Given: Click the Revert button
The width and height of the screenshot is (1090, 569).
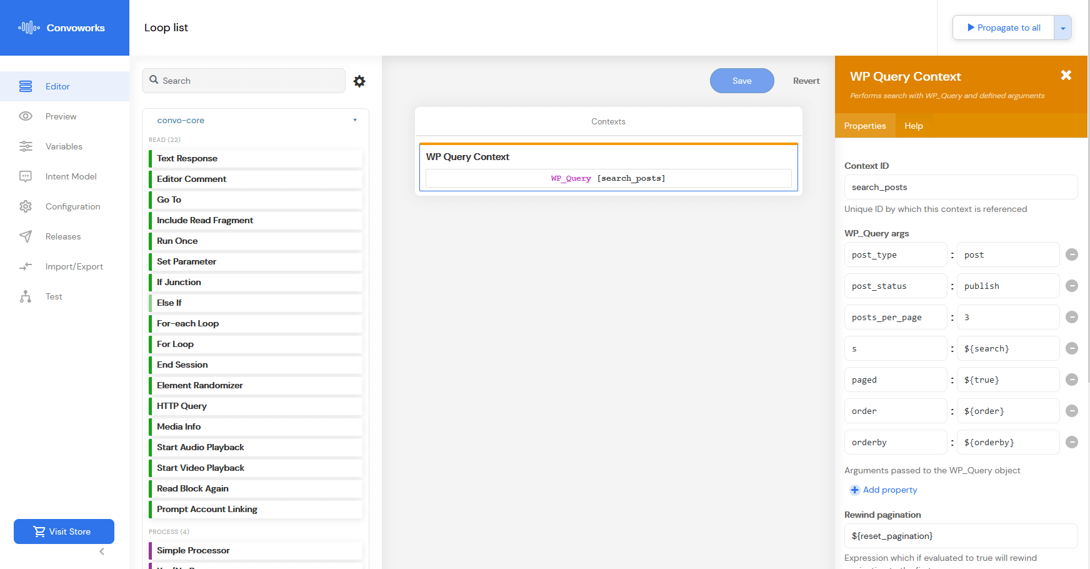Looking at the screenshot, I should coord(806,81).
